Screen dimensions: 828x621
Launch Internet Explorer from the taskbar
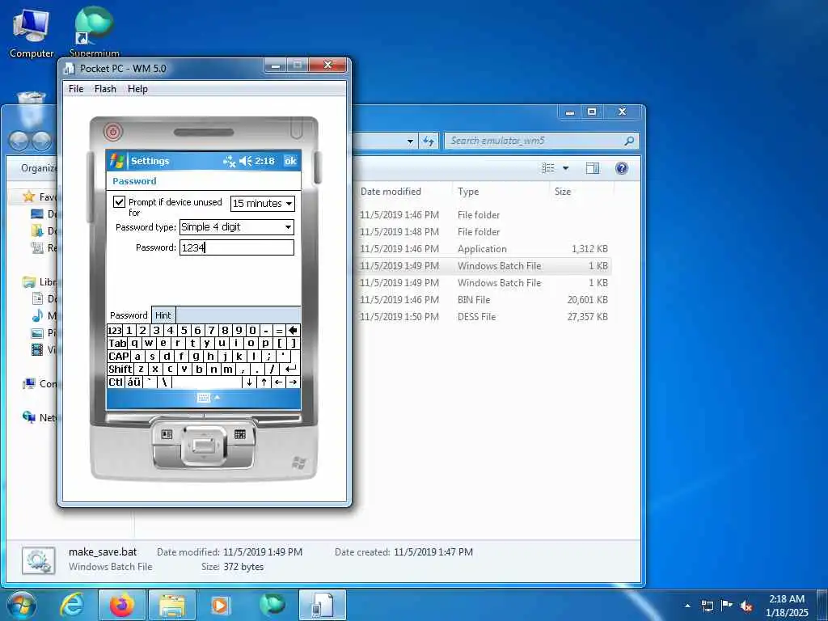[72, 605]
